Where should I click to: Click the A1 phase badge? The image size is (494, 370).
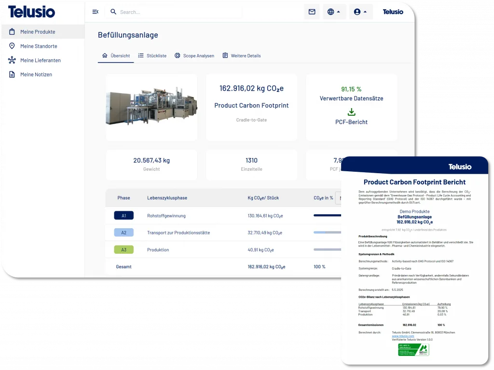tap(124, 216)
